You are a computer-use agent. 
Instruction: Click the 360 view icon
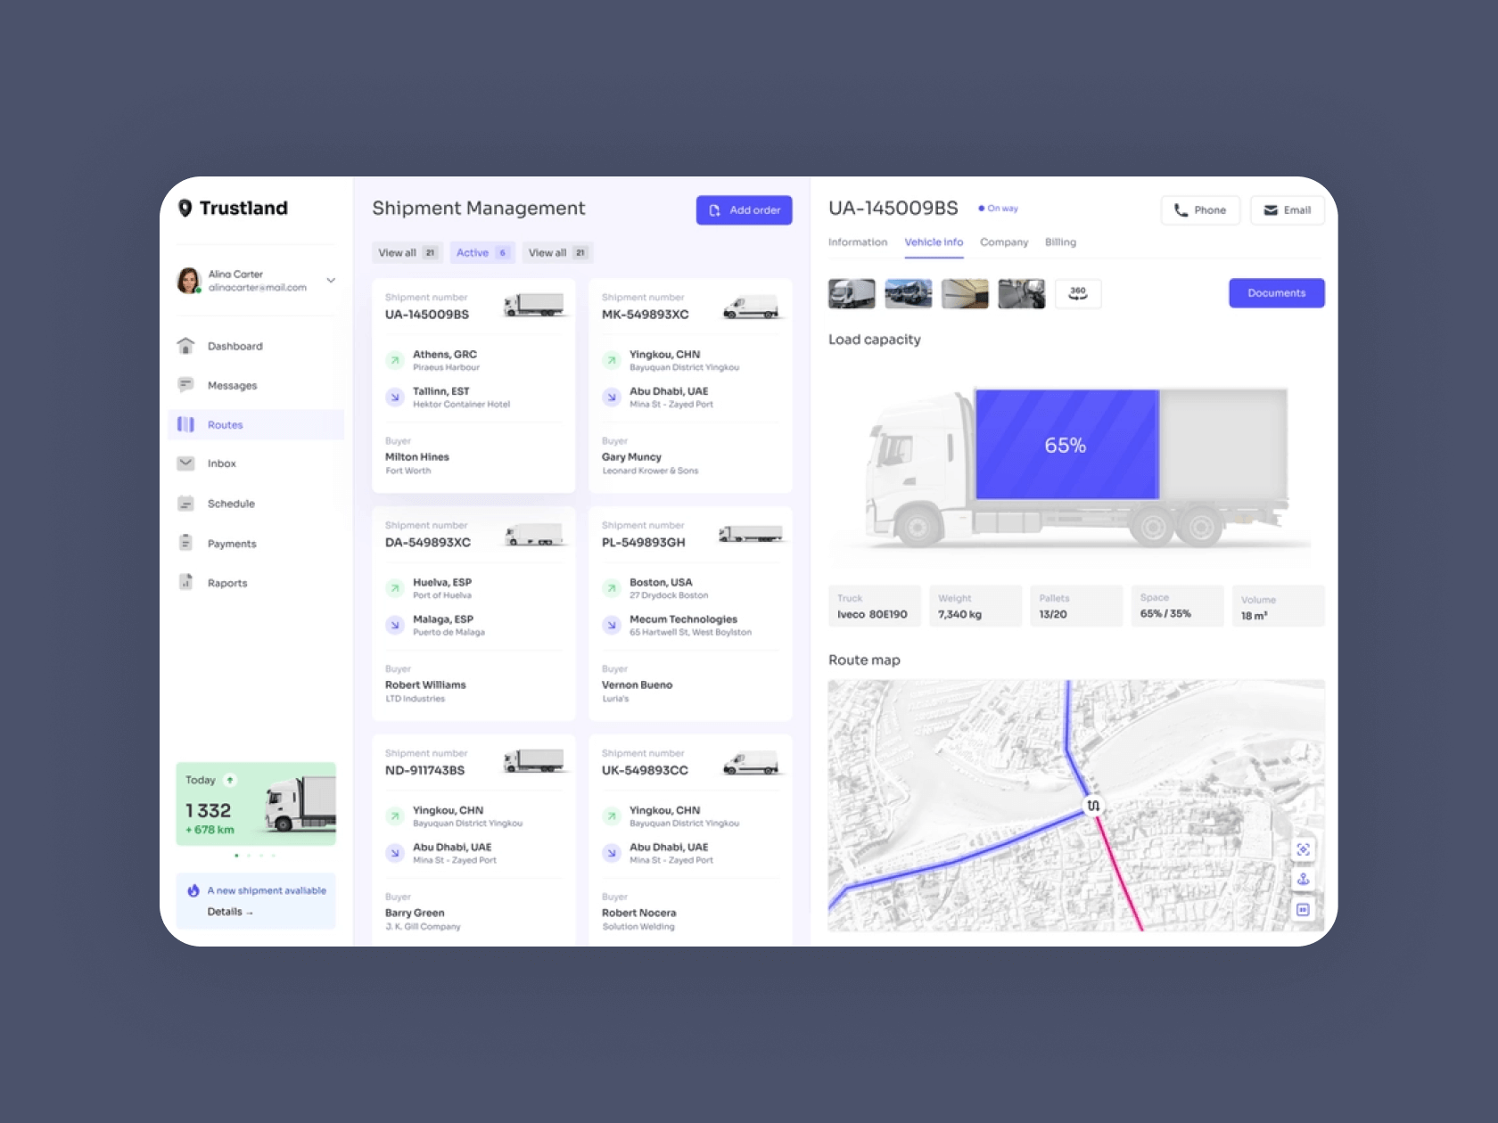1078,293
